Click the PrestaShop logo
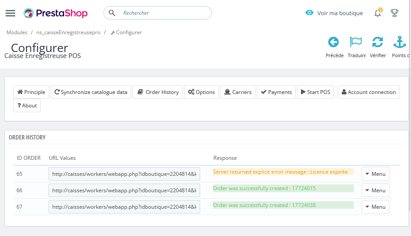411x236 pixels. [55, 13]
